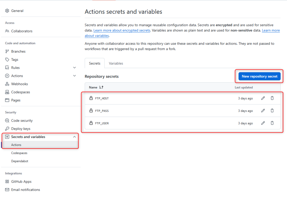
Task: Click the Code security shield-search icon
Action: pos(7,120)
